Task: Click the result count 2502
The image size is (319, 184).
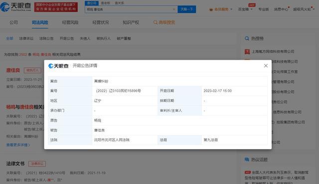Action: pyautogui.click(x=23, y=54)
